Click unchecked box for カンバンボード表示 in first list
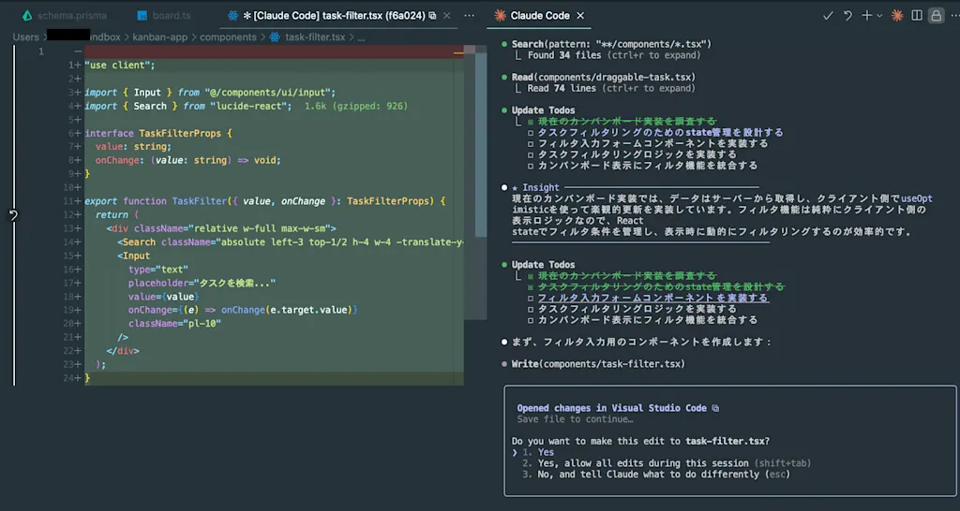The image size is (960, 511). (x=531, y=166)
